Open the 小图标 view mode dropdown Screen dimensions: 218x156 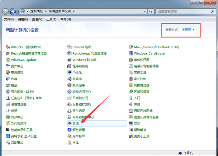point(188,30)
